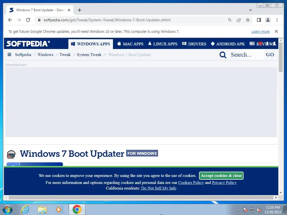Screen dimensions: 287x215
Task: Click the vertical scrollbar down arrow
Action: (x=281, y=193)
